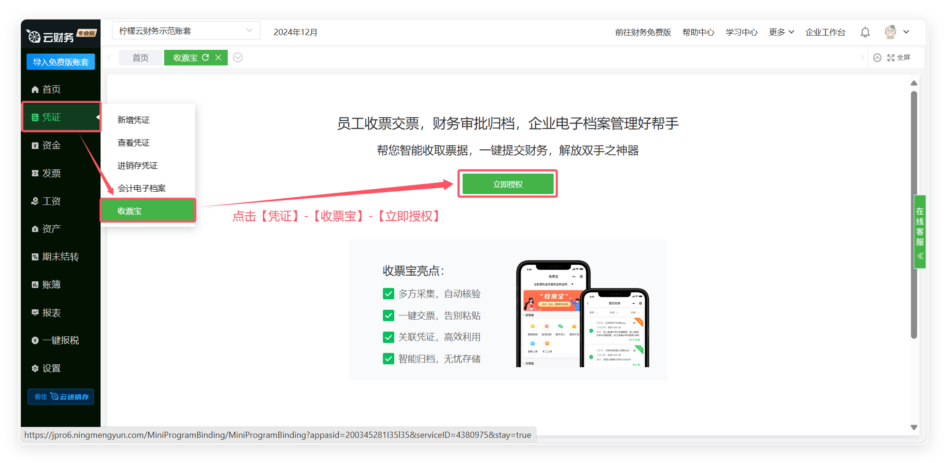Click the 多方采集，自动核验 checkbox
The height and width of the screenshot is (463, 947).
tap(388, 294)
